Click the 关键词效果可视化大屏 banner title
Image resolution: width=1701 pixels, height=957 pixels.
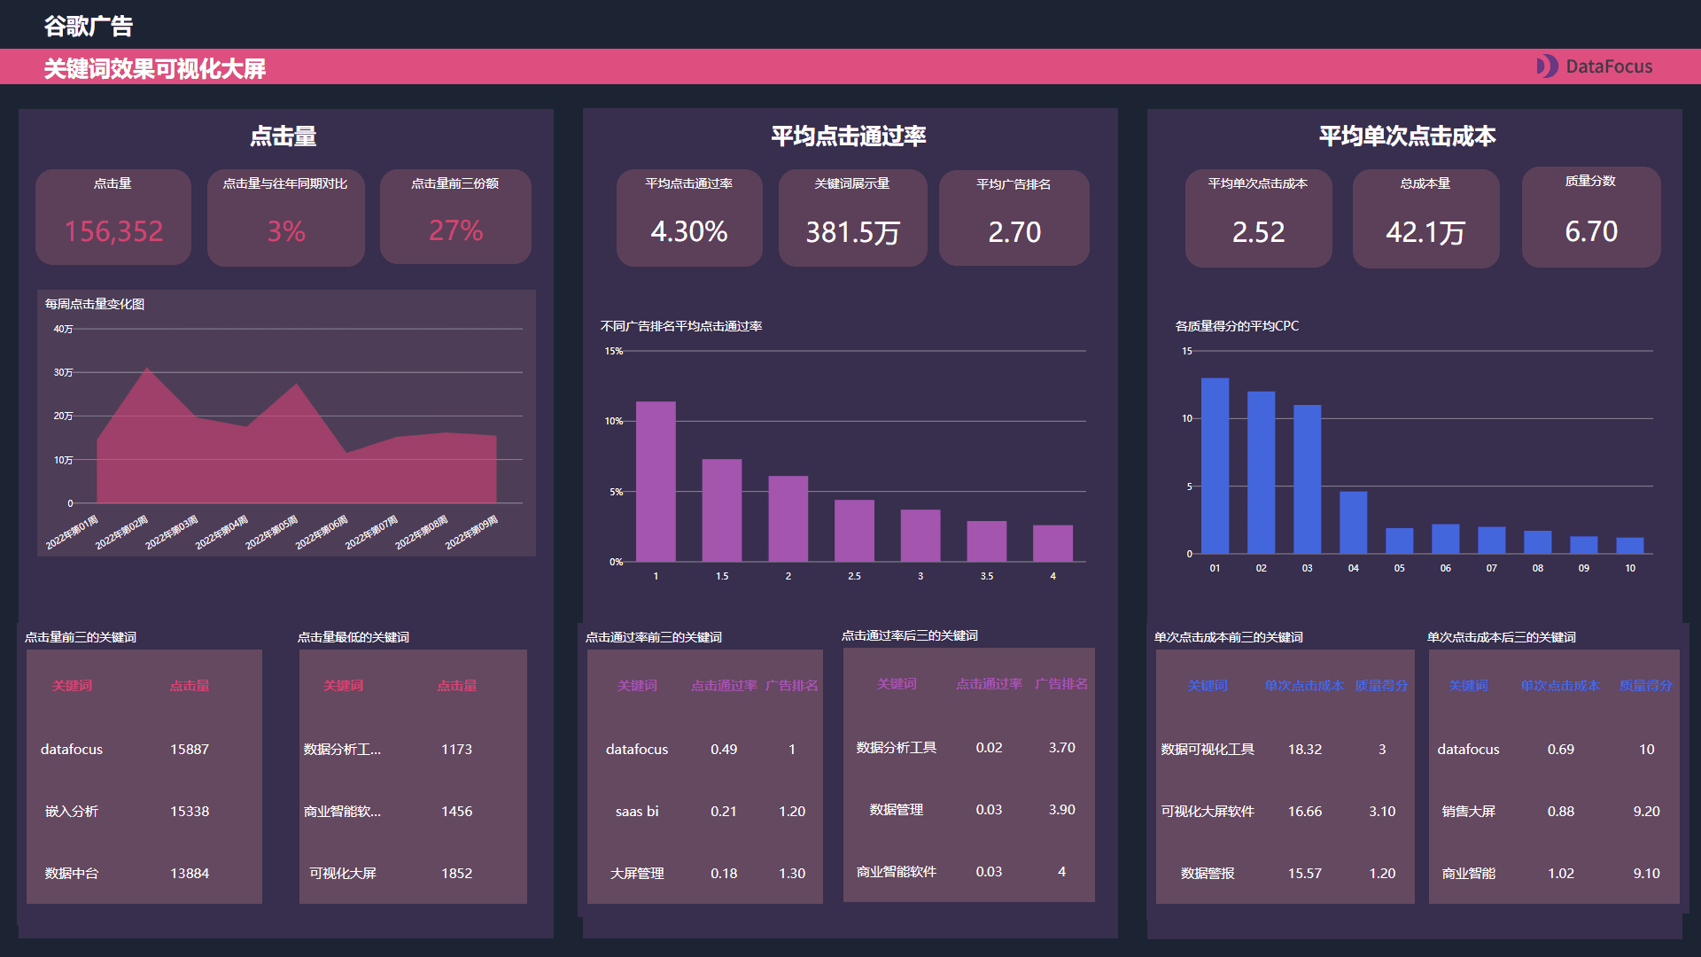click(155, 68)
